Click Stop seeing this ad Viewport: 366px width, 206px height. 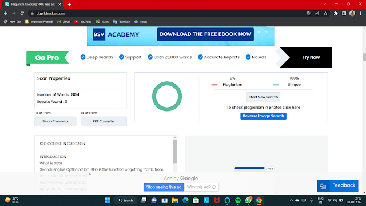(x=164, y=187)
